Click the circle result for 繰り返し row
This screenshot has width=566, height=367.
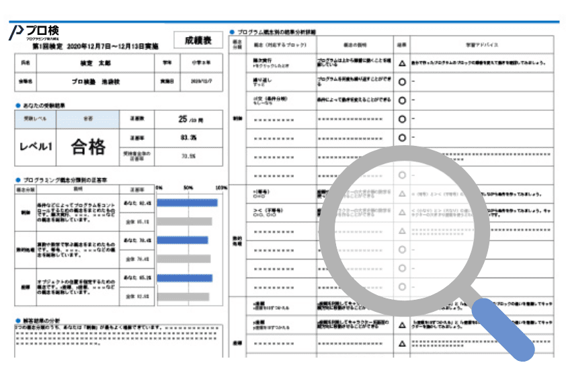(402, 82)
